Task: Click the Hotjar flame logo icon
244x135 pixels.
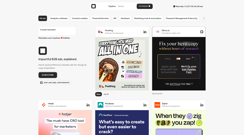Action: [x=44, y=105]
